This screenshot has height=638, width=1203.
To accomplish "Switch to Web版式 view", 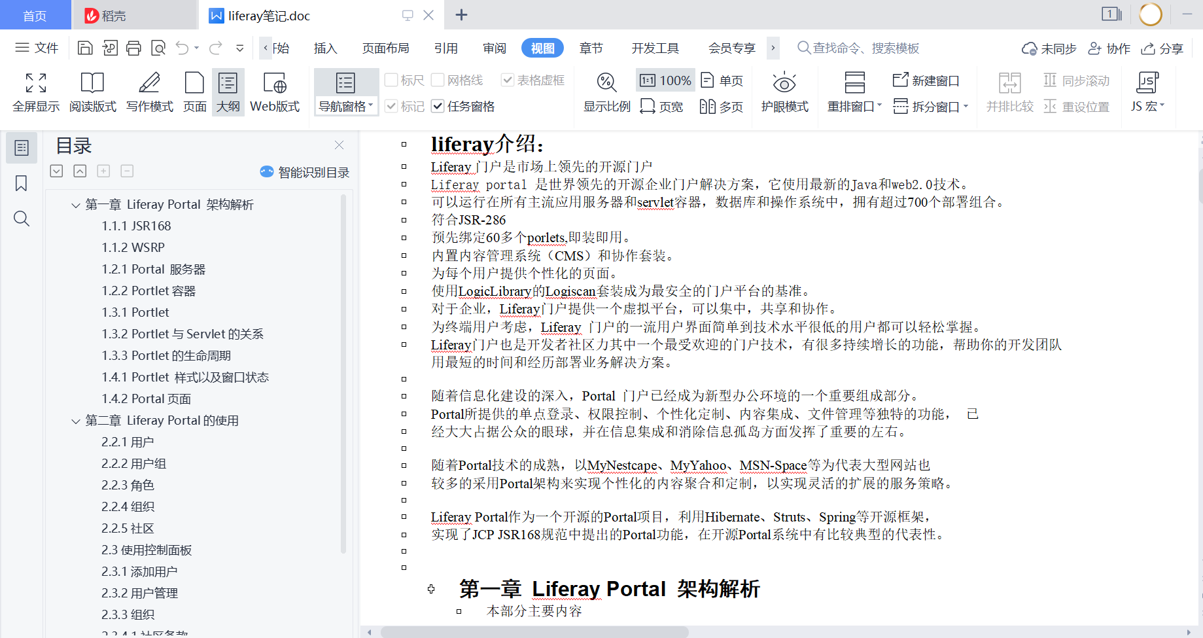I will (x=275, y=92).
